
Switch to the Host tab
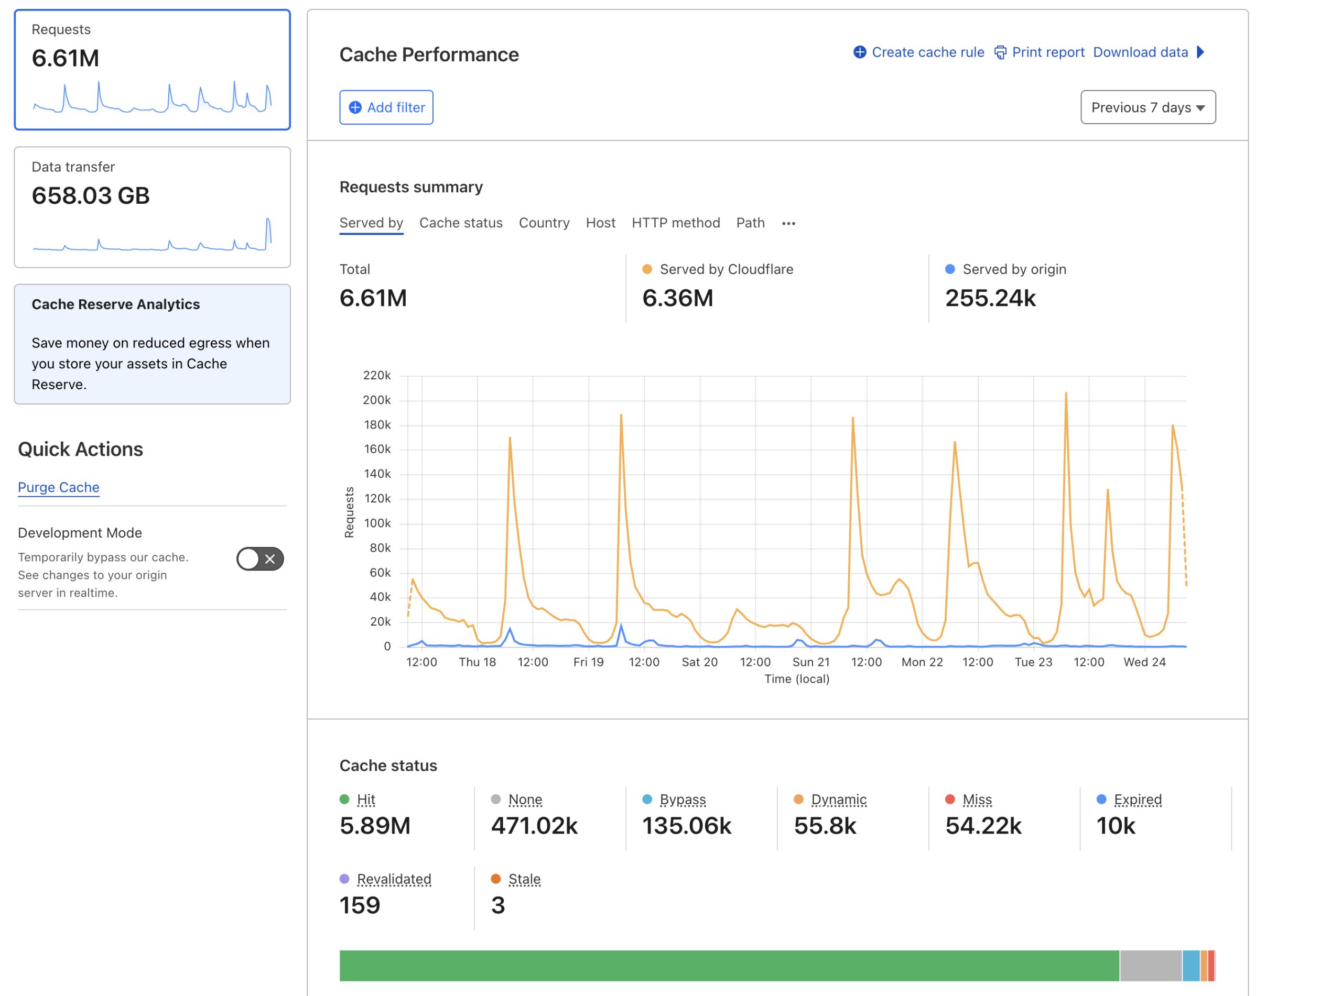(x=601, y=223)
